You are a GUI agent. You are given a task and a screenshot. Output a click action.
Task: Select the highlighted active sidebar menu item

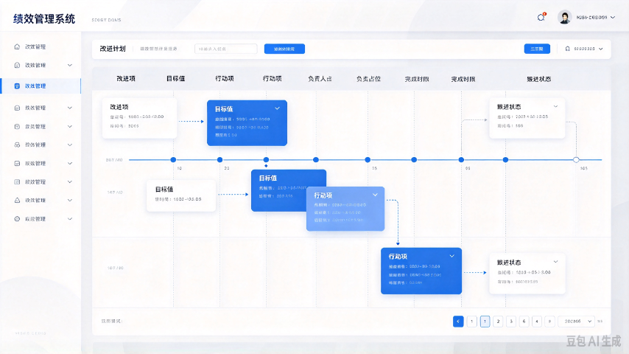[x=41, y=86]
